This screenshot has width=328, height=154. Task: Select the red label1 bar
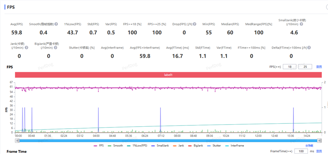click(x=168, y=75)
